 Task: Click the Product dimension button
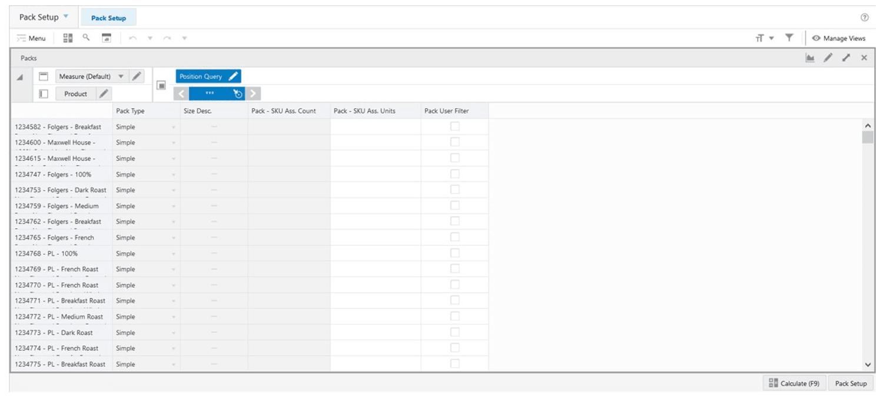(x=76, y=94)
